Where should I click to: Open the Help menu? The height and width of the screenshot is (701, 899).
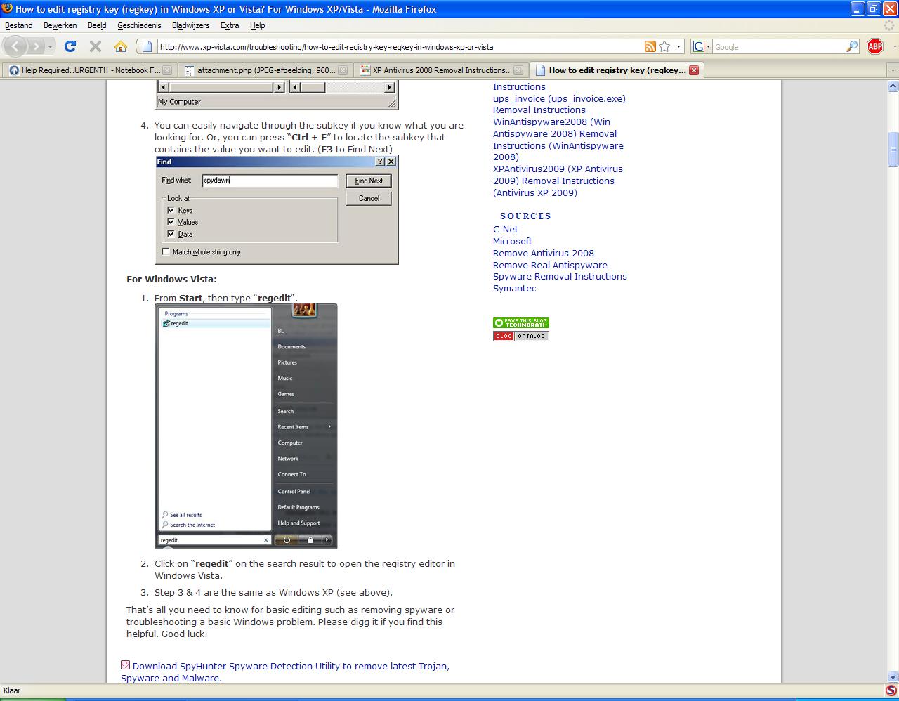point(258,25)
